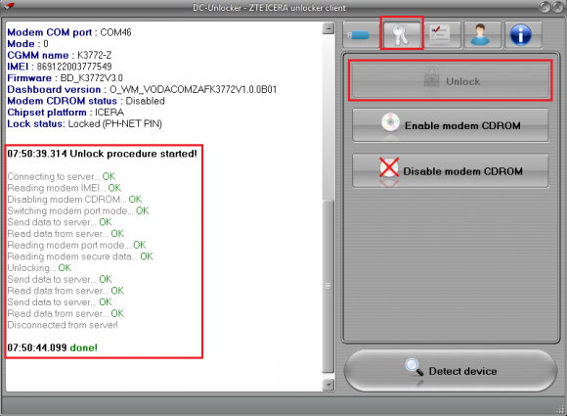Image resolution: width=567 pixels, height=416 pixels.
Task: Start detection with Detect device button
Action: pyautogui.click(x=451, y=370)
